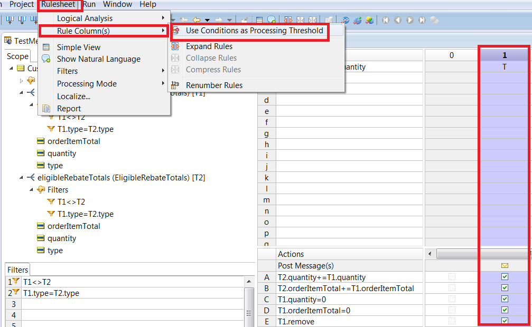Click the Clear analysis results toolbar icon
Image resolution: width=532 pixels, height=327 pixels.
(435, 20)
